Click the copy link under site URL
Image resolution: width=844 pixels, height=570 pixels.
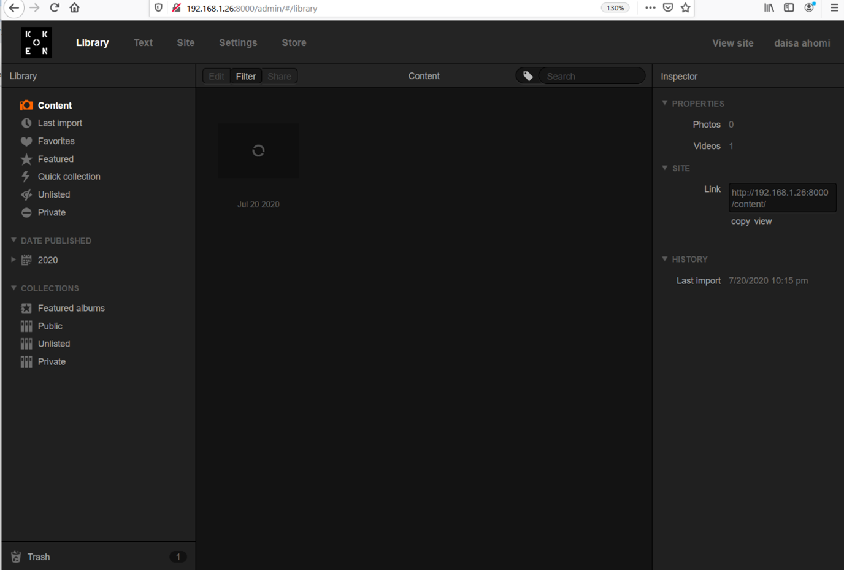[740, 221]
